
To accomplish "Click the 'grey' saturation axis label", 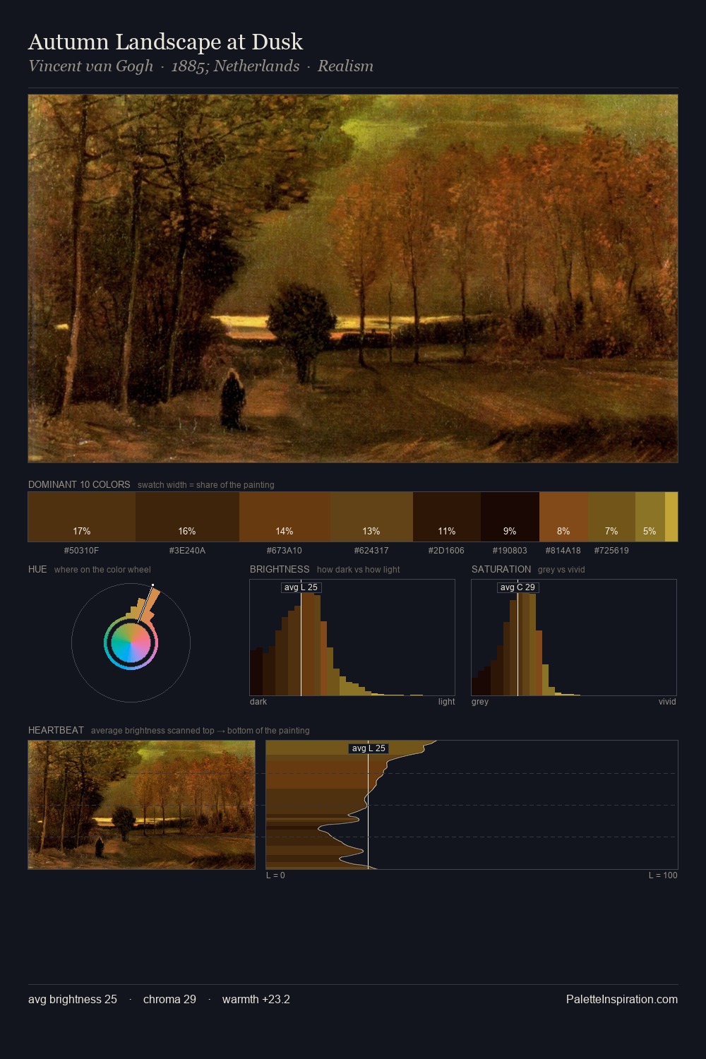I will tap(480, 702).
